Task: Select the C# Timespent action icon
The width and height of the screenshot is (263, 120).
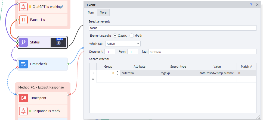Action: (x=23, y=98)
